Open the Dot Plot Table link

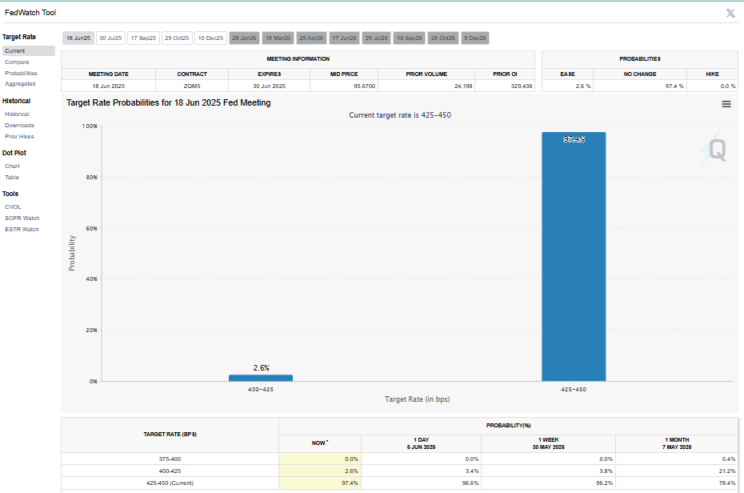coord(12,177)
